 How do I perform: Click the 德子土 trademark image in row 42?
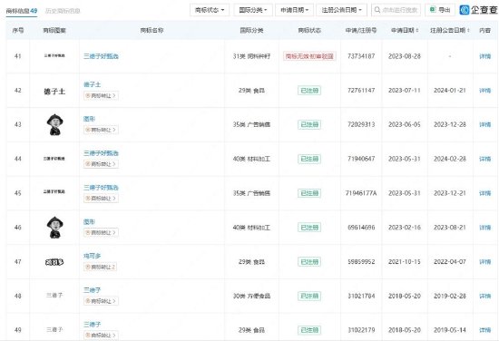click(54, 92)
